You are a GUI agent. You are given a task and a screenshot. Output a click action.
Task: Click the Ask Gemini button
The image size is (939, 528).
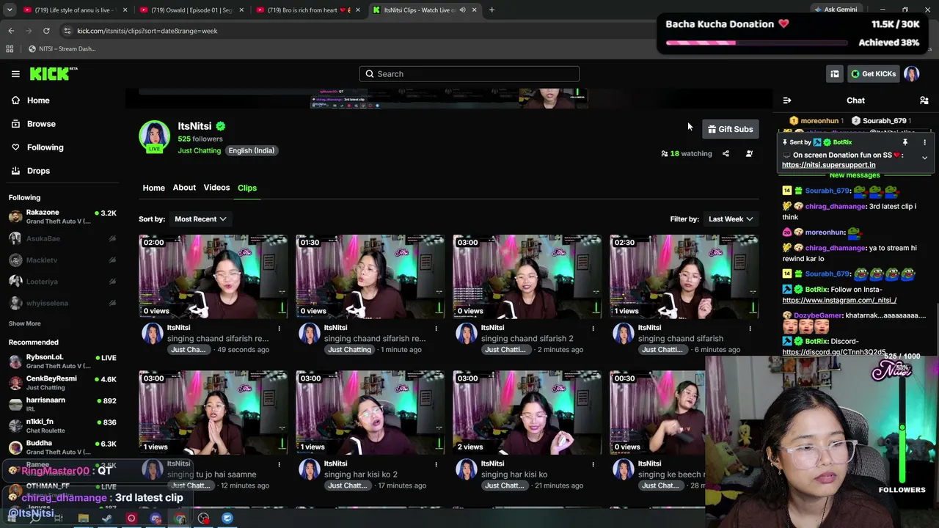pyautogui.click(x=836, y=10)
